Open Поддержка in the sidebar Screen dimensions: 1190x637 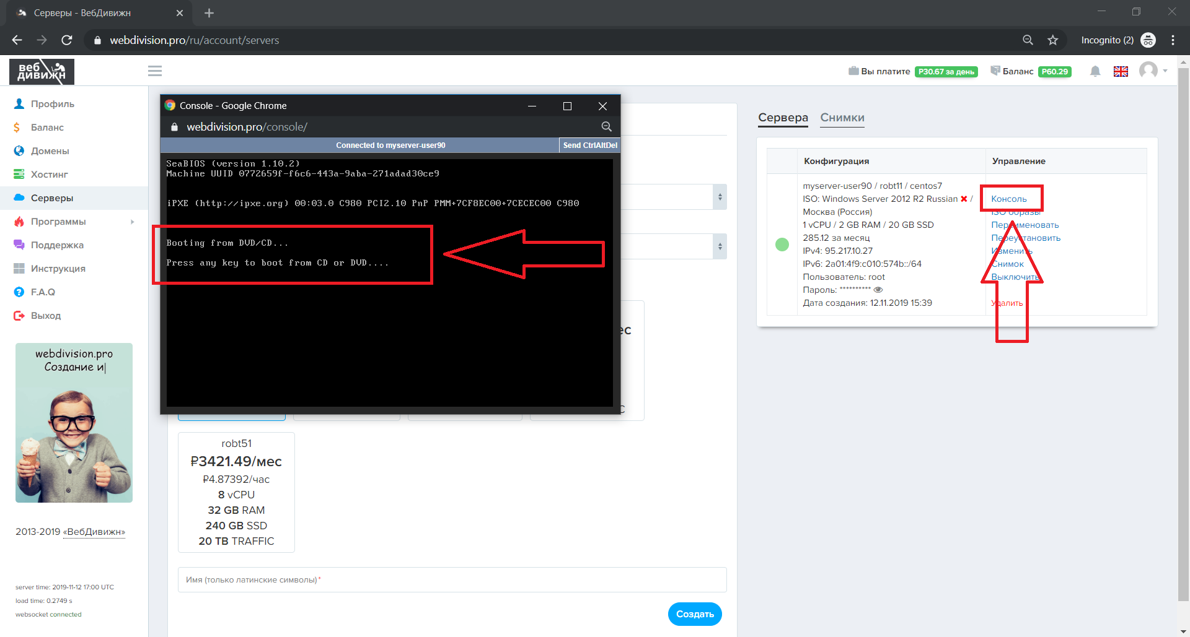coord(57,245)
